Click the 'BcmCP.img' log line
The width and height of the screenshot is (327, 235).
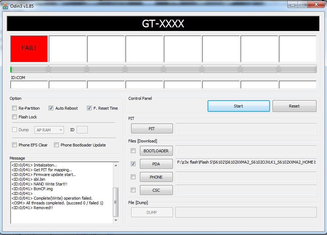coord(32,189)
